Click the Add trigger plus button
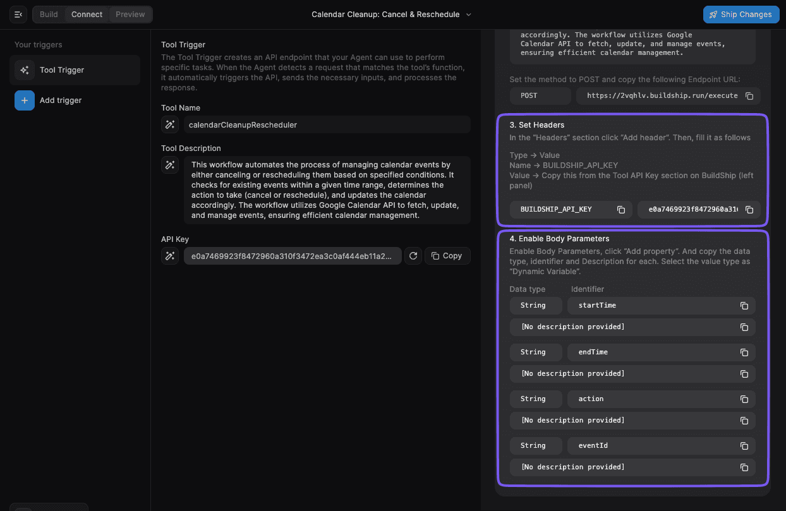The image size is (786, 511). 25,100
